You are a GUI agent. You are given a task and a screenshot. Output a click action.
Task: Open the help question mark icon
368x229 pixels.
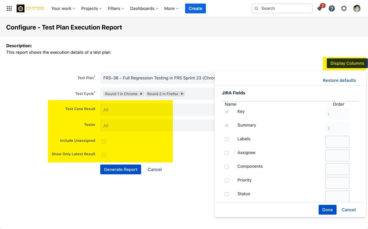tap(332, 9)
